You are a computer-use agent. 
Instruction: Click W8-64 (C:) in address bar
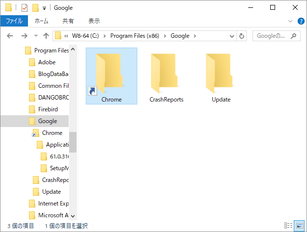[85, 36]
